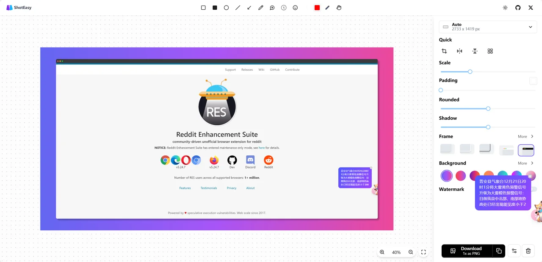
Task: Click Support in the screenshot preview
Action: tap(230, 70)
